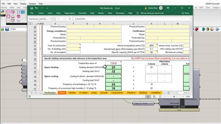This screenshot has width=221, height=124.
Task: Switch to the Windows sheet tab
Action: click(131, 93)
